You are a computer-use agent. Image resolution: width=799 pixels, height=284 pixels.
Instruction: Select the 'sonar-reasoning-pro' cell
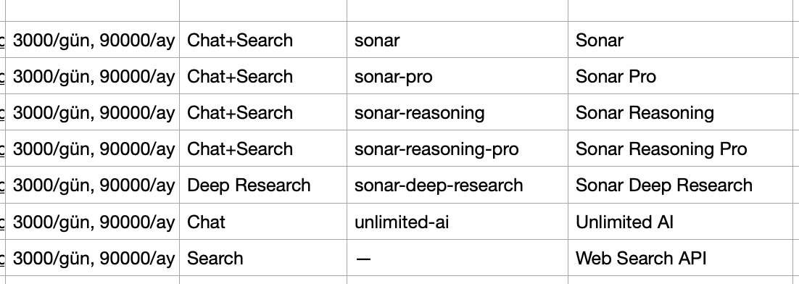click(458, 148)
